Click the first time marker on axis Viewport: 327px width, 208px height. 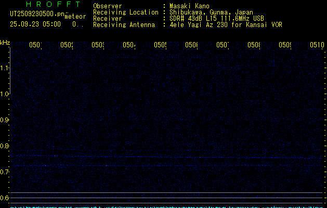(x=35, y=45)
